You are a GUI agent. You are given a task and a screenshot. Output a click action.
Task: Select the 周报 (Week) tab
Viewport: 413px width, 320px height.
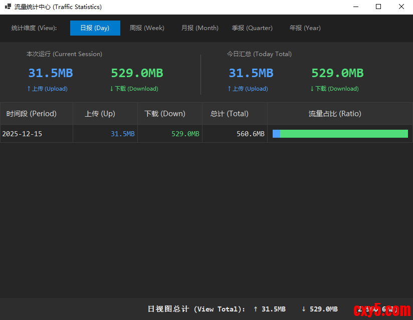(x=147, y=28)
